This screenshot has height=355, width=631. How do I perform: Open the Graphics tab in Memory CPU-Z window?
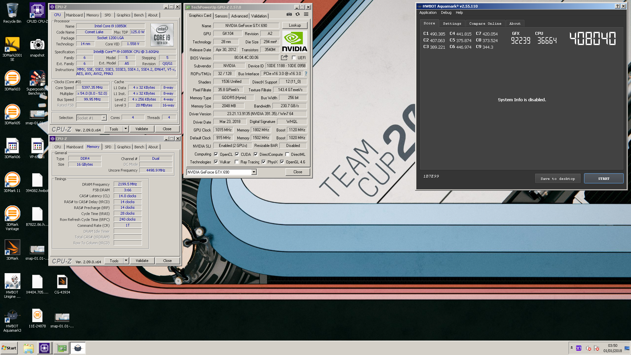(x=124, y=147)
